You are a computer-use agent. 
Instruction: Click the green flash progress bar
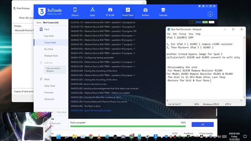[128, 126]
